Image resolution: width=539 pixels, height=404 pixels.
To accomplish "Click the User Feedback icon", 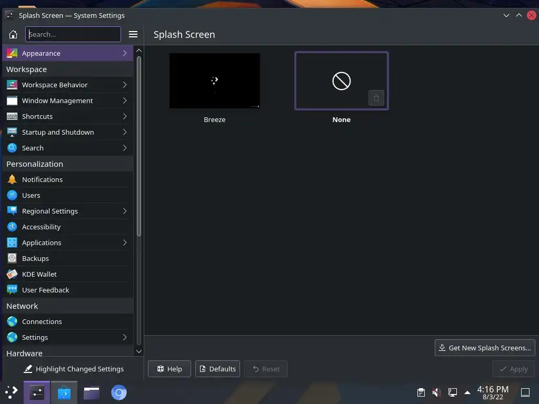I will (x=12, y=290).
